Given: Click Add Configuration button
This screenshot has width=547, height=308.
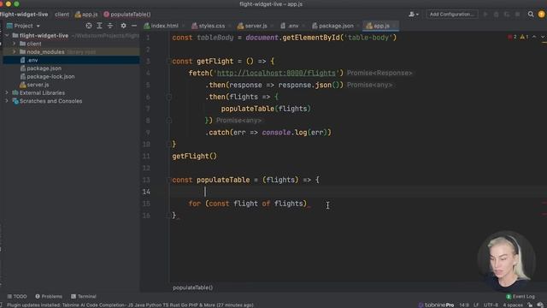Looking at the screenshot, I should [x=452, y=15].
